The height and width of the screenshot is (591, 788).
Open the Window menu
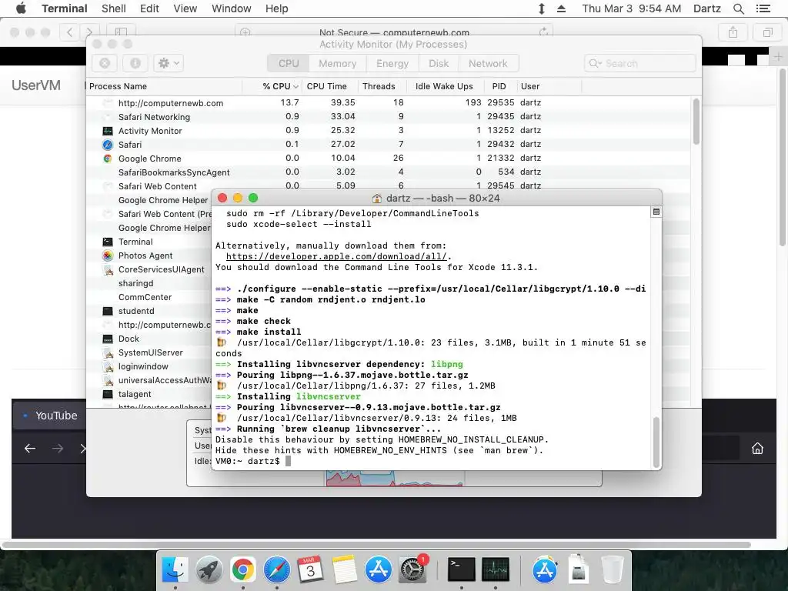(231, 8)
